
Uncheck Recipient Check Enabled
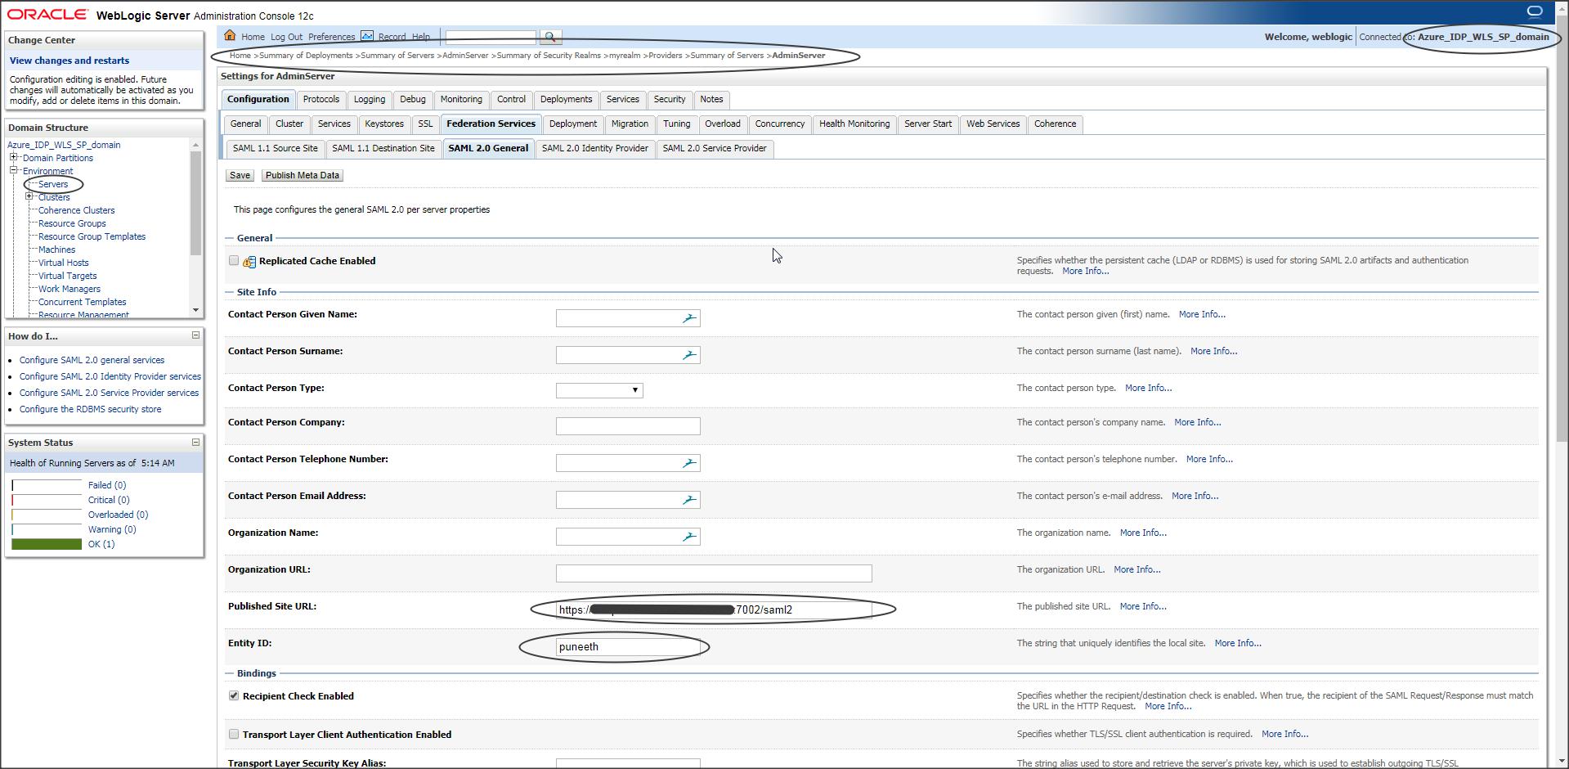pyautogui.click(x=234, y=695)
